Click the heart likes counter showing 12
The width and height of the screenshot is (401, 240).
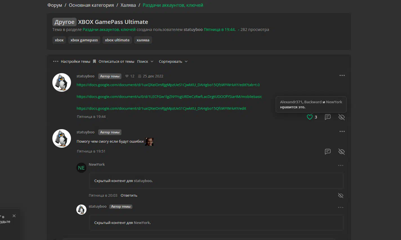coord(130,76)
